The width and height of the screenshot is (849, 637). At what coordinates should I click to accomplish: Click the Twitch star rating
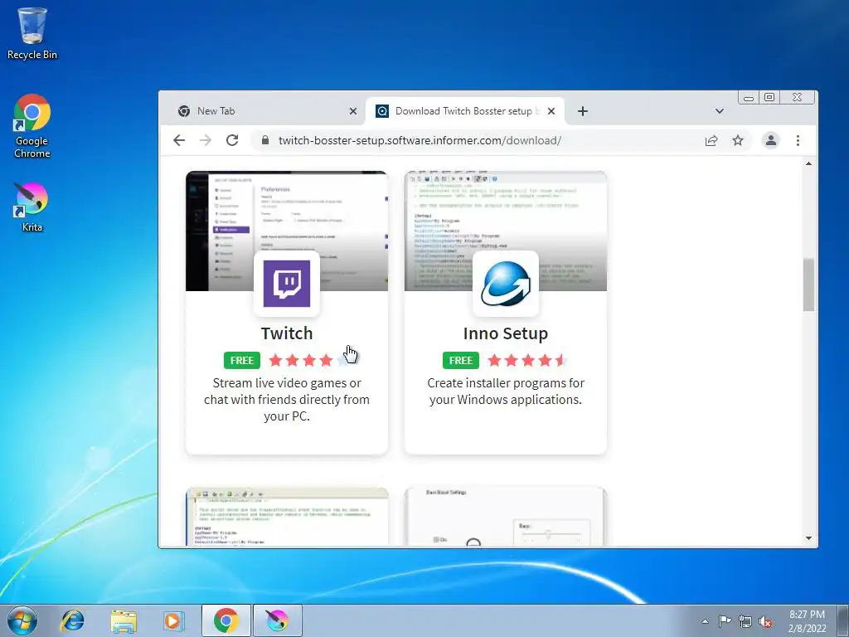click(309, 360)
